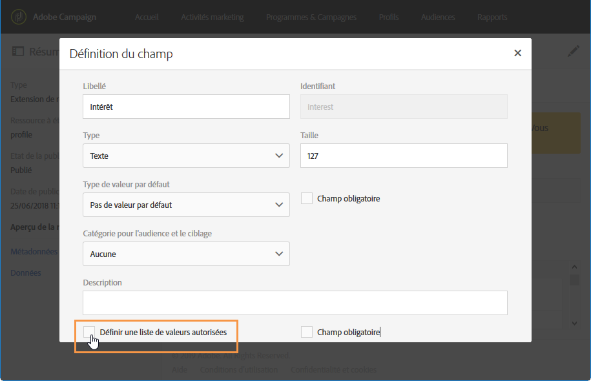Click the resource summary icon beside Résumé
The image size is (591, 381).
pyautogui.click(x=18, y=52)
